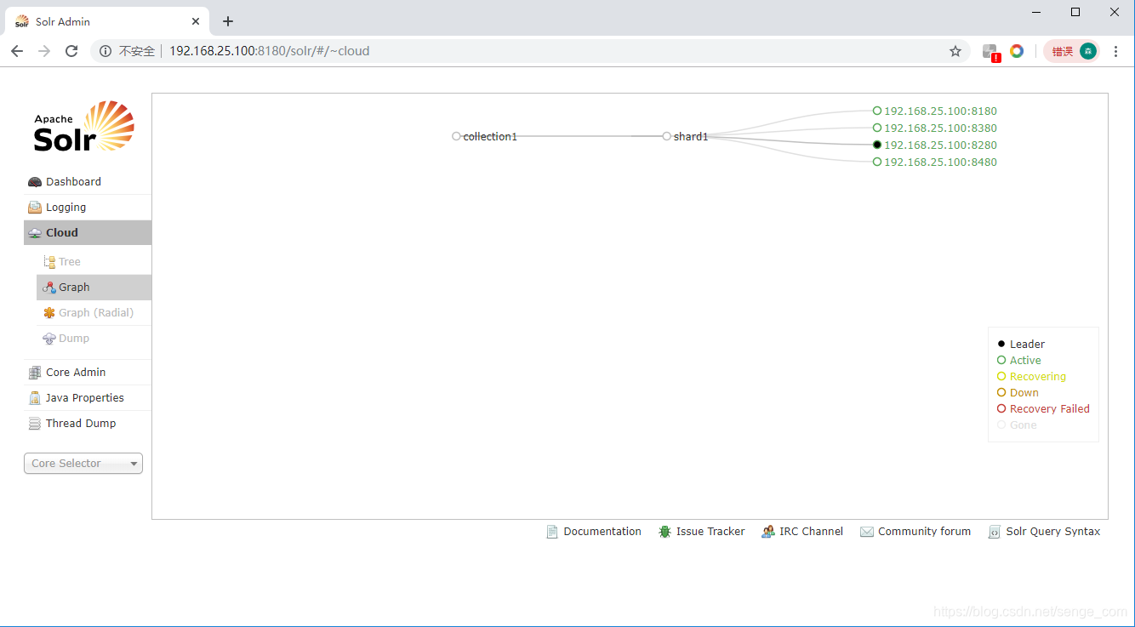Click the Gone legend entry
The image size is (1135, 627).
(x=1017, y=425)
